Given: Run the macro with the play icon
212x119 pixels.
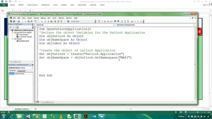Looking at the screenshot, I should point(42,21).
